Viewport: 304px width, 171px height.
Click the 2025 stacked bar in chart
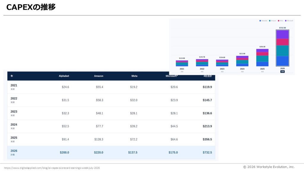click(x=262, y=58)
